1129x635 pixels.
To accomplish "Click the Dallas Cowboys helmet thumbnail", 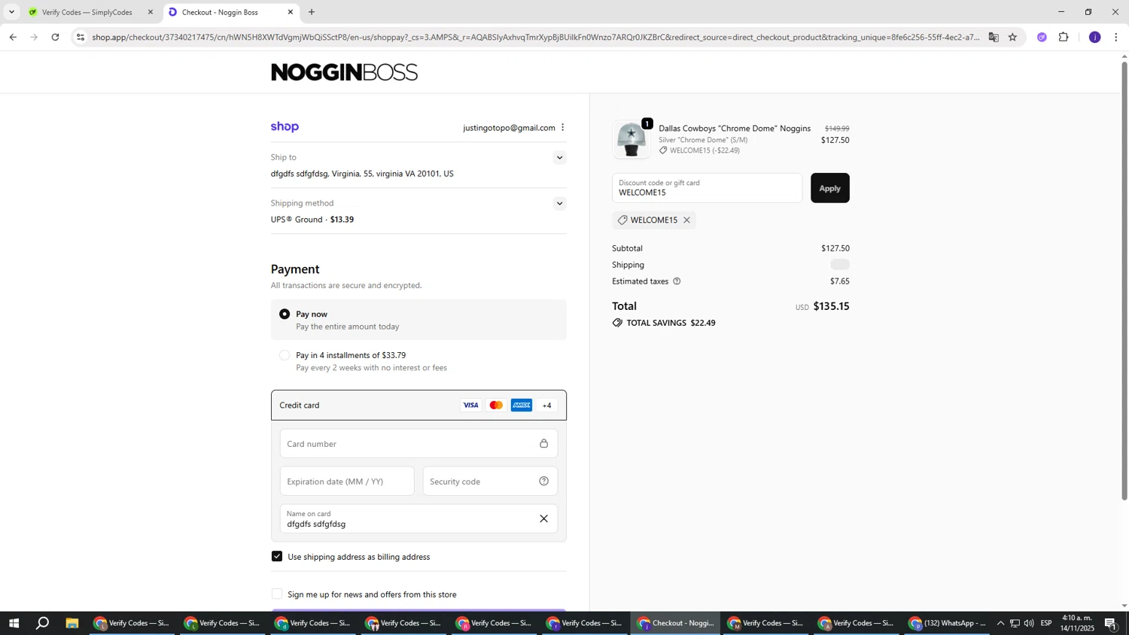I will pos(631,140).
